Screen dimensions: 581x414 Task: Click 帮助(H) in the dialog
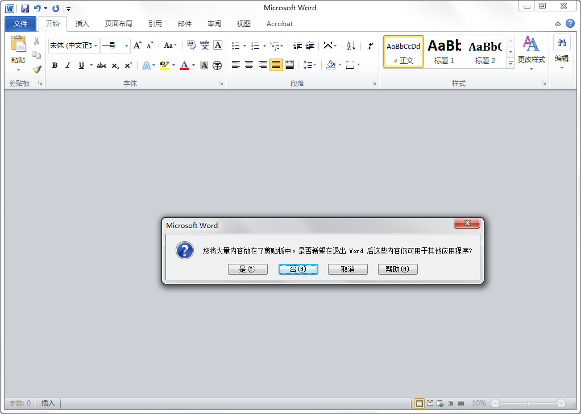397,269
